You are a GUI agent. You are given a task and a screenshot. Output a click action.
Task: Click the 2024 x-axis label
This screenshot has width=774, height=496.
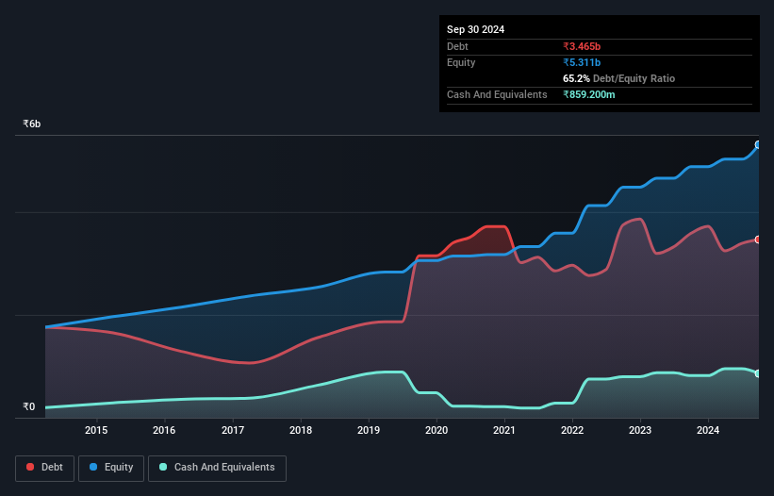pyautogui.click(x=708, y=430)
